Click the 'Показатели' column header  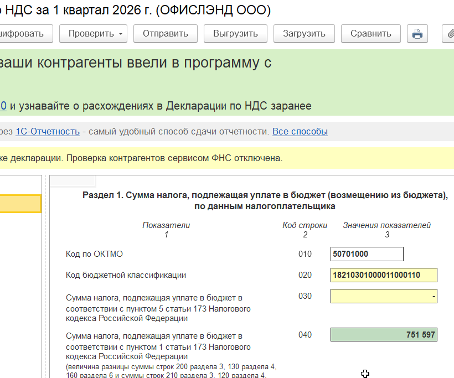(166, 225)
